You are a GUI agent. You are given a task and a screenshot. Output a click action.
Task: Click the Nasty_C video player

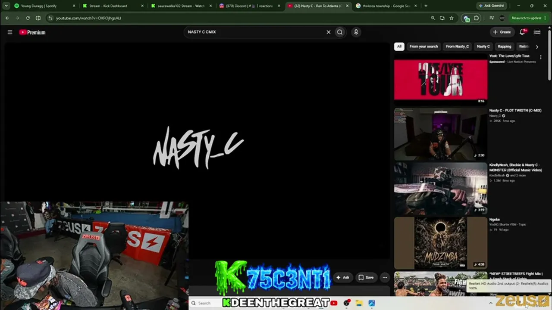pyautogui.click(x=198, y=151)
